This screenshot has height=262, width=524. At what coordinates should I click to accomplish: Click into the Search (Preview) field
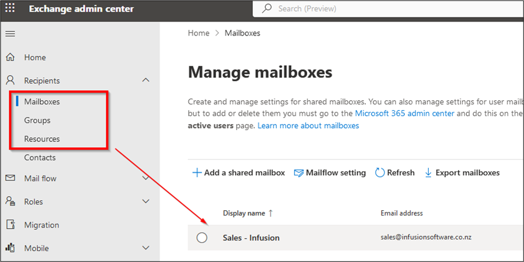[x=388, y=9]
